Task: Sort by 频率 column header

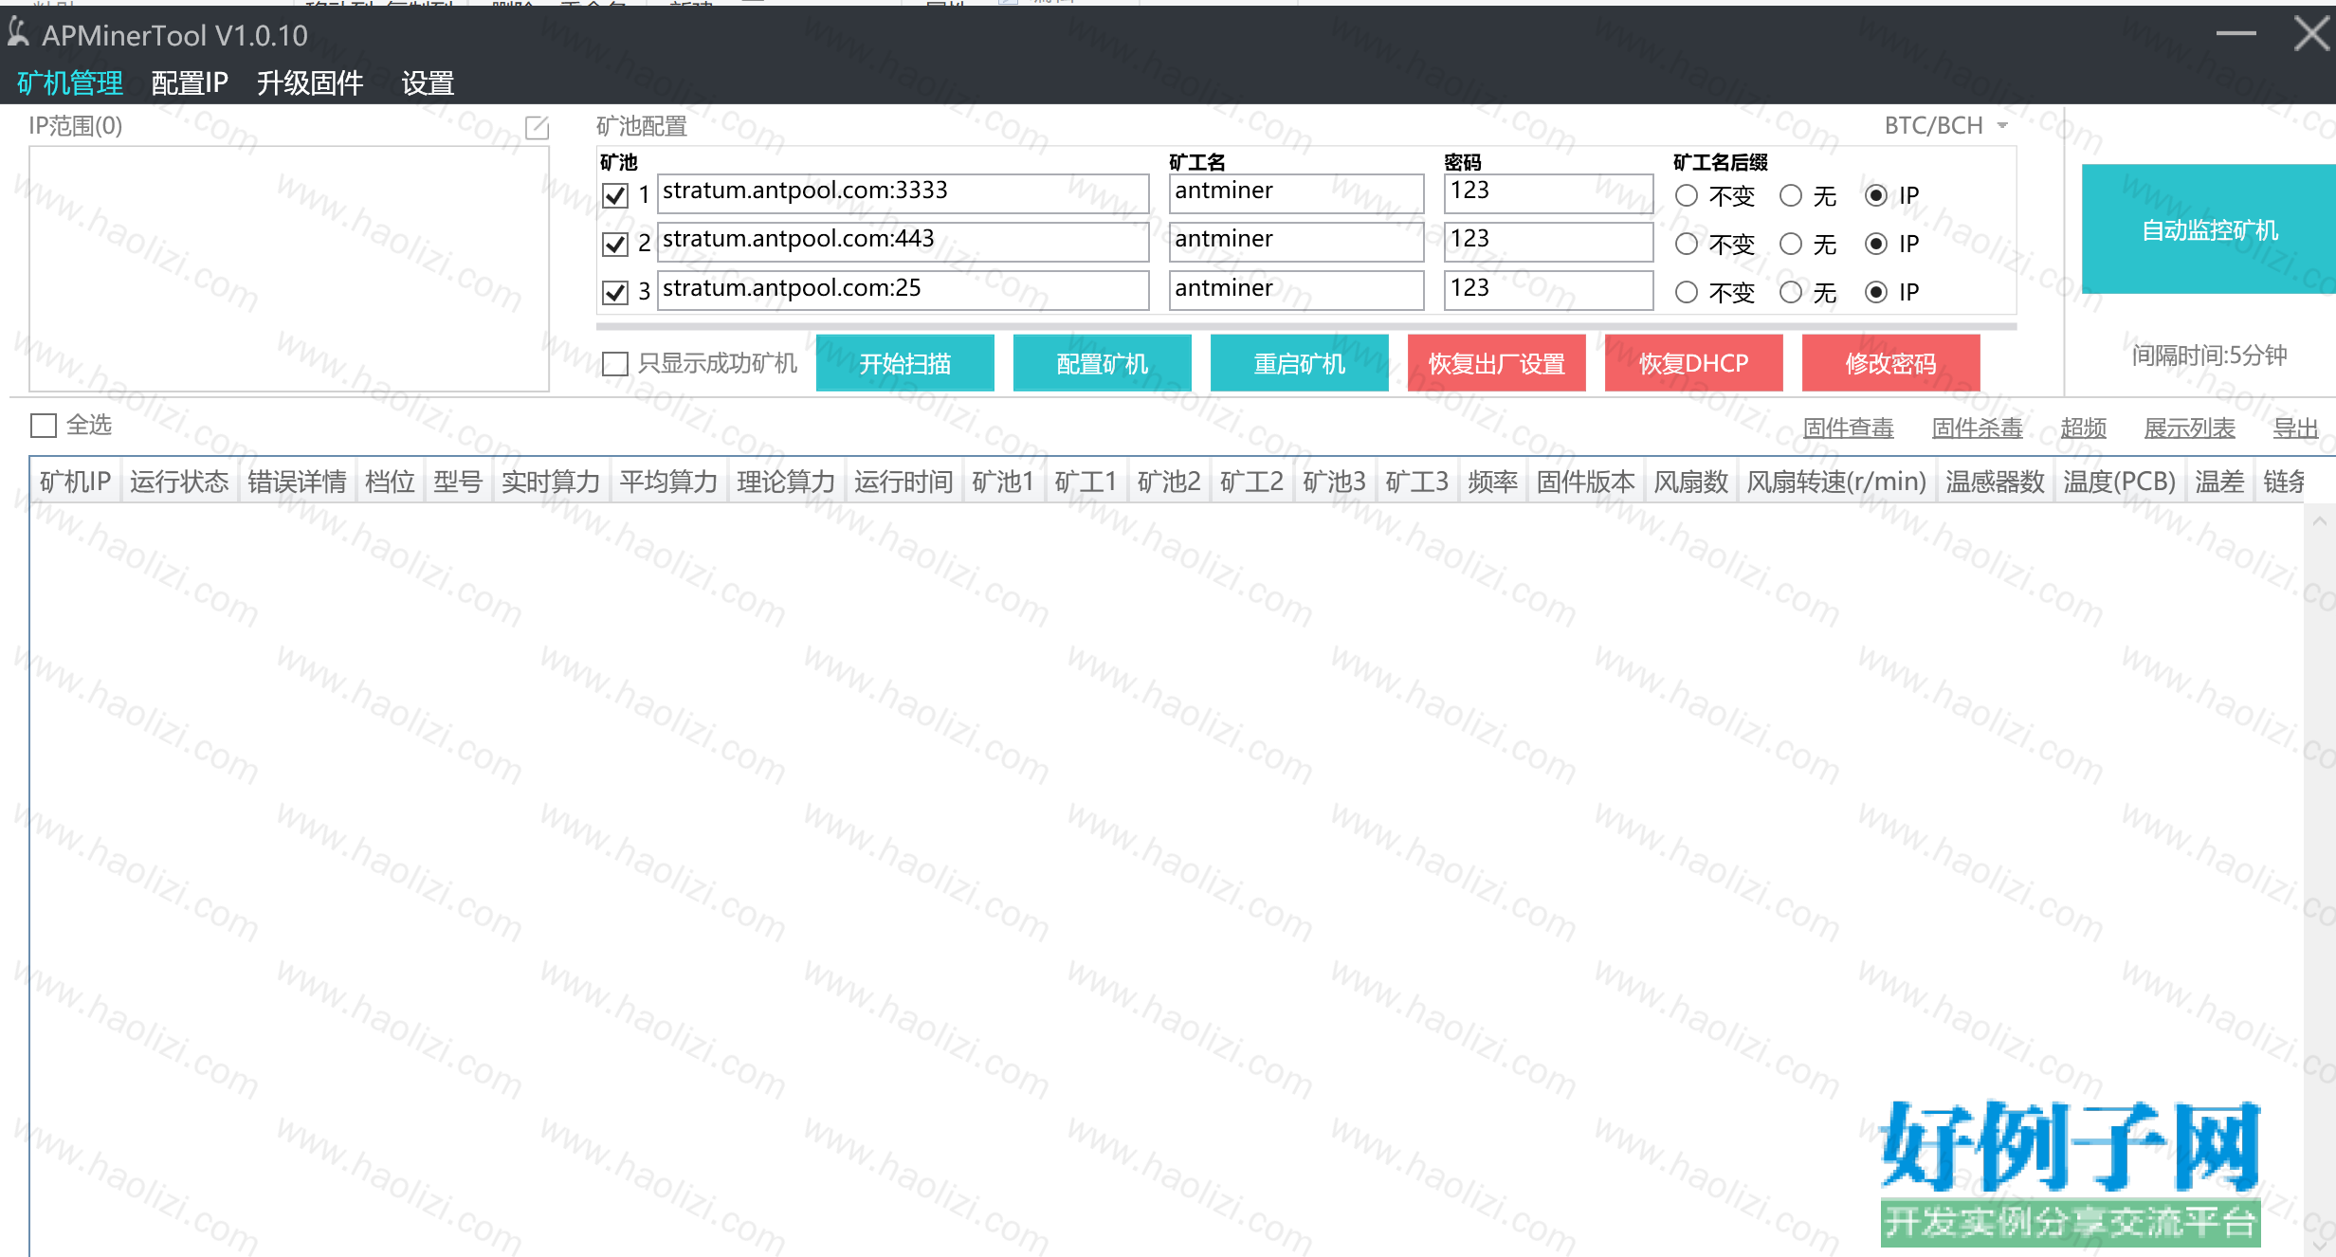Action: coord(1492,482)
